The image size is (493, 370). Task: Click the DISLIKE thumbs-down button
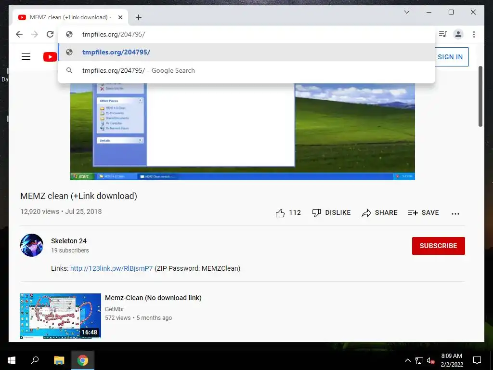(331, 212)
